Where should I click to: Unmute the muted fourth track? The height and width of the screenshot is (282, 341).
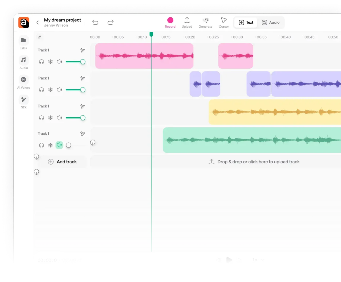coord(59,145)
